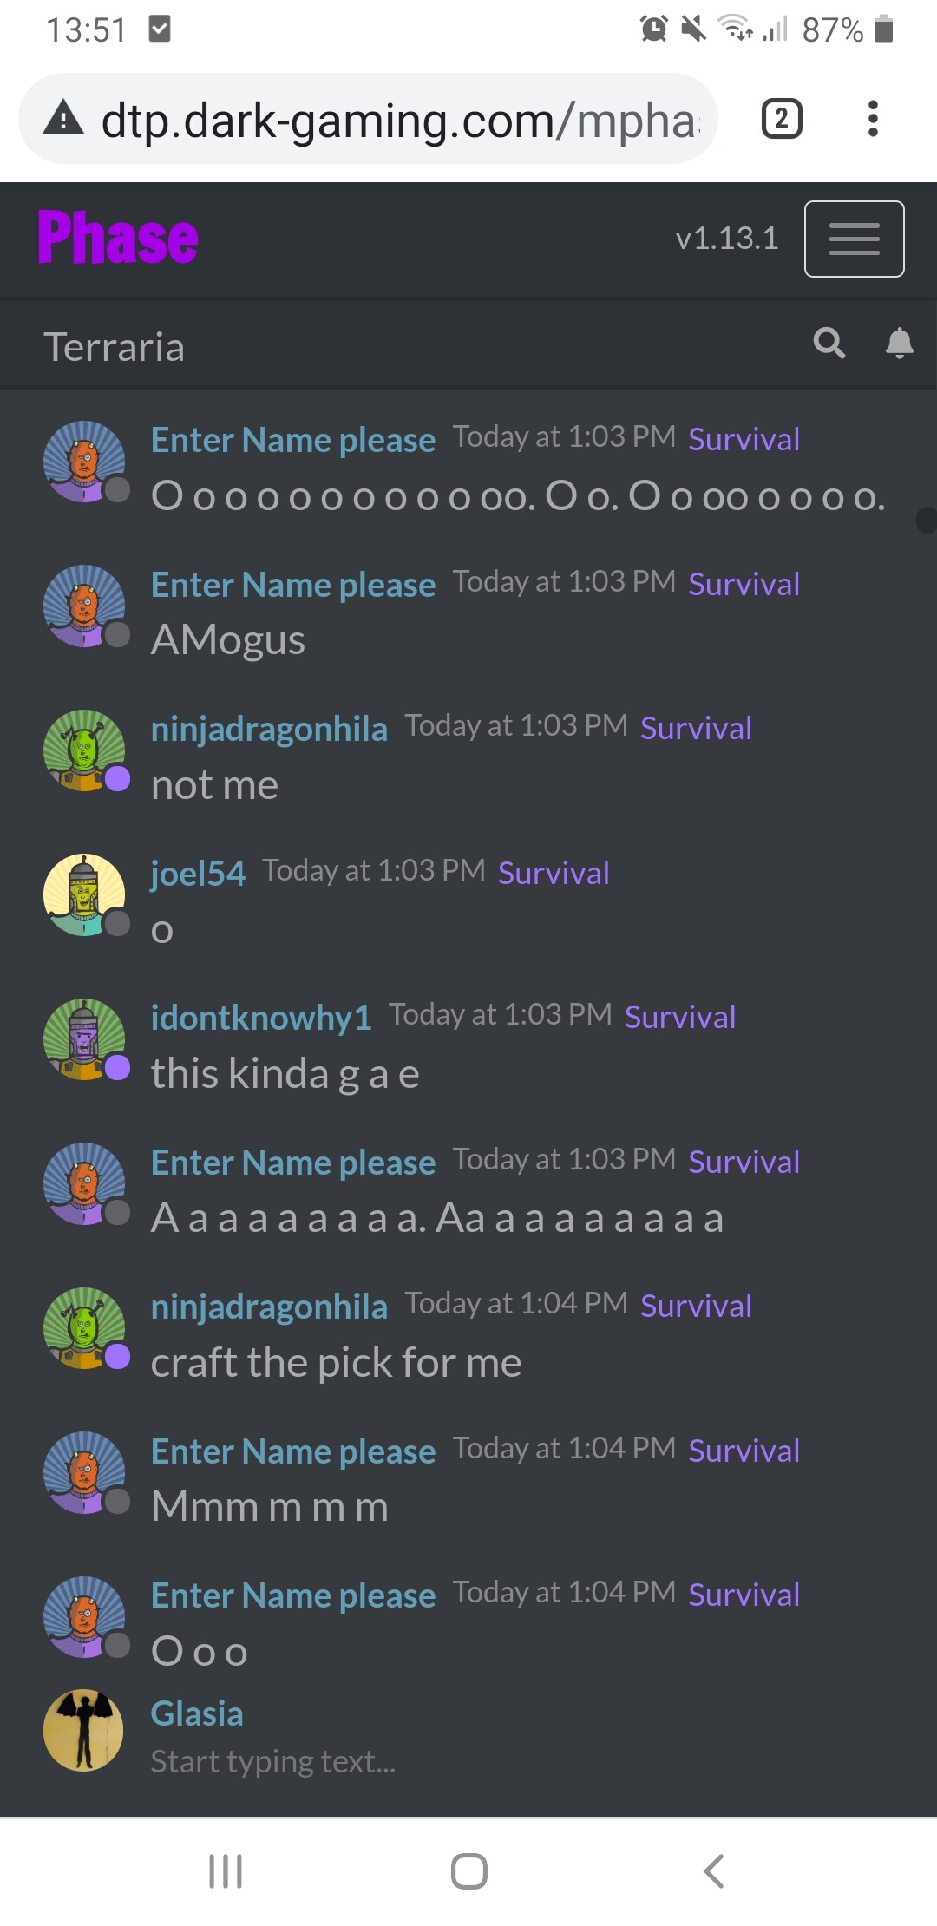Click ninjadragonhila name on 'not me' message
The height and width of the screenshot is (1926, 937).
[269, 728]
